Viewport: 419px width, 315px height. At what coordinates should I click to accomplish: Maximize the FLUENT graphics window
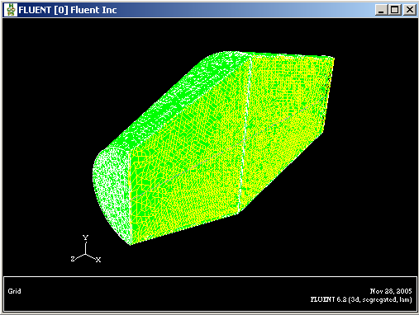(395, 10)
